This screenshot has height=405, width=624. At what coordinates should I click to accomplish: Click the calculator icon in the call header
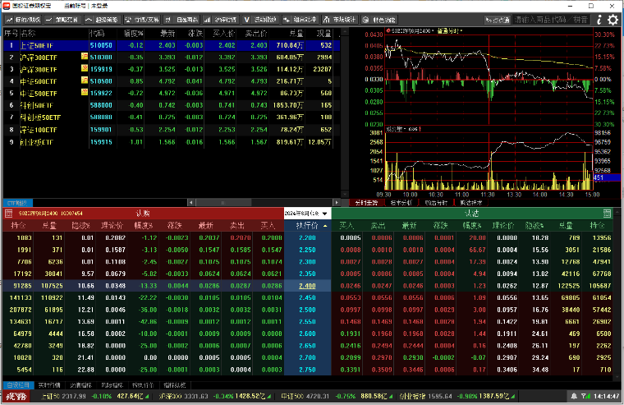(9, 214)
